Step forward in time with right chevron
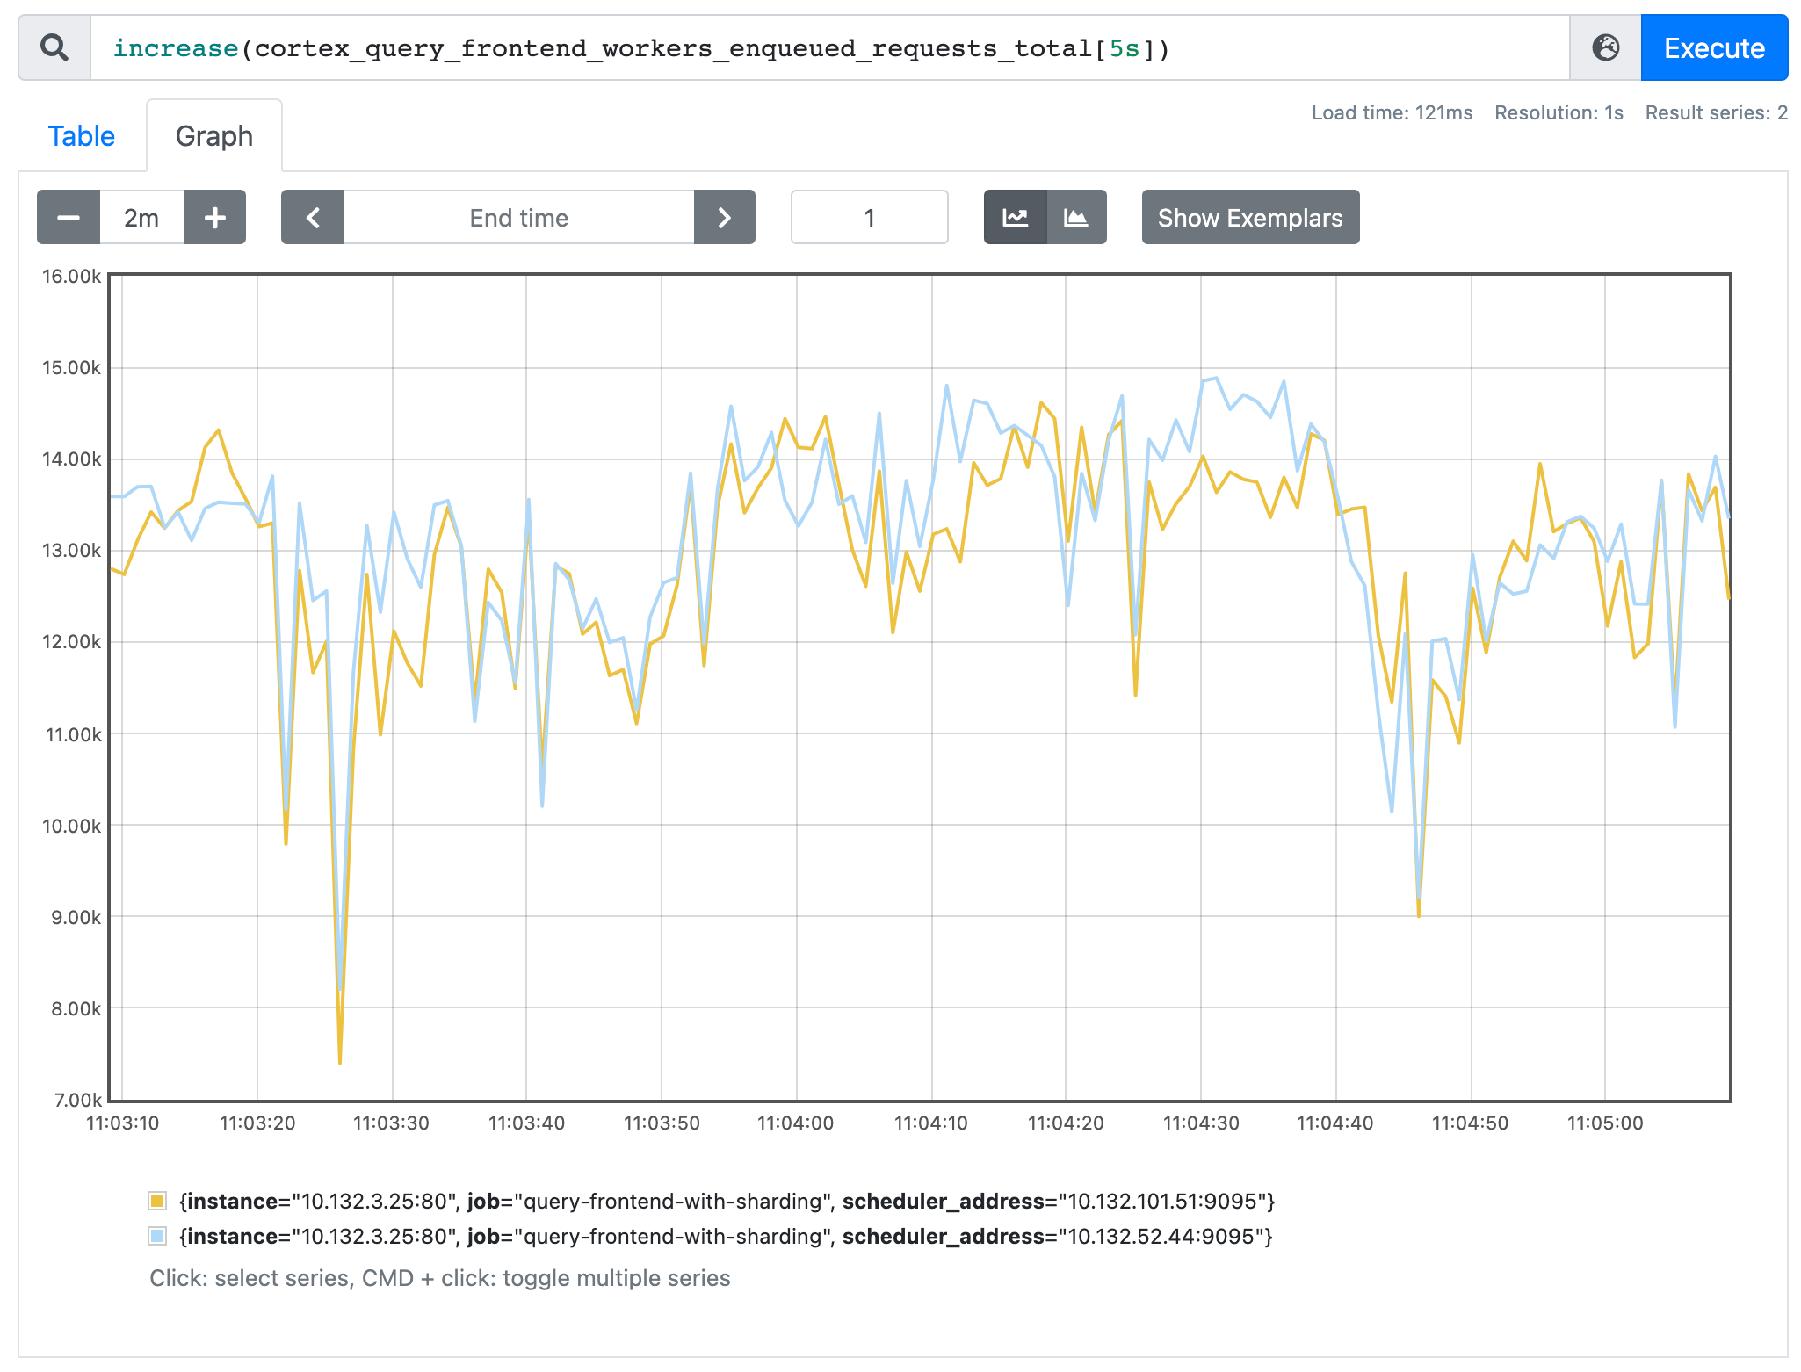This screenshot has height=1372, width=1801. click(723, 217)
